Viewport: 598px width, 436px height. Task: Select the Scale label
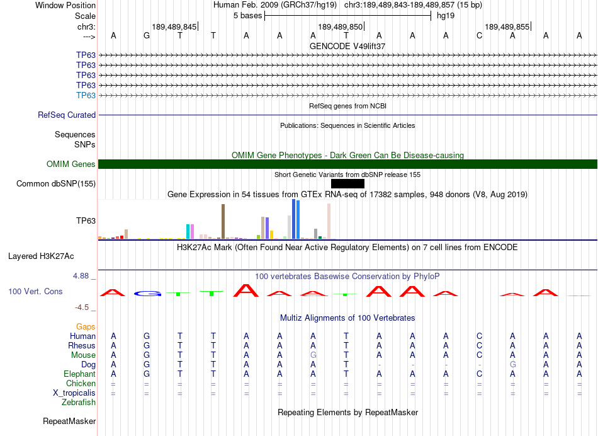[85, 16]
